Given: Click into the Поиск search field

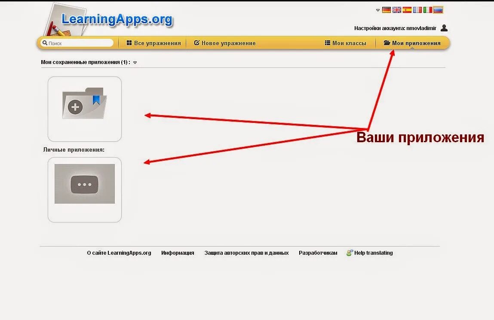Looking at the screenshot, I should pos(77,43).
